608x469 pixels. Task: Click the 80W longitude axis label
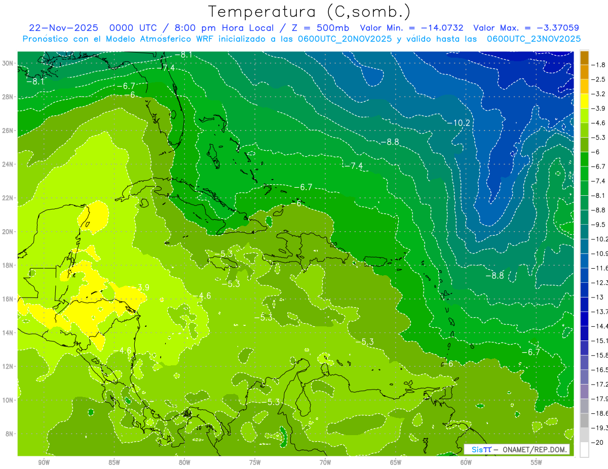point(184,462)
